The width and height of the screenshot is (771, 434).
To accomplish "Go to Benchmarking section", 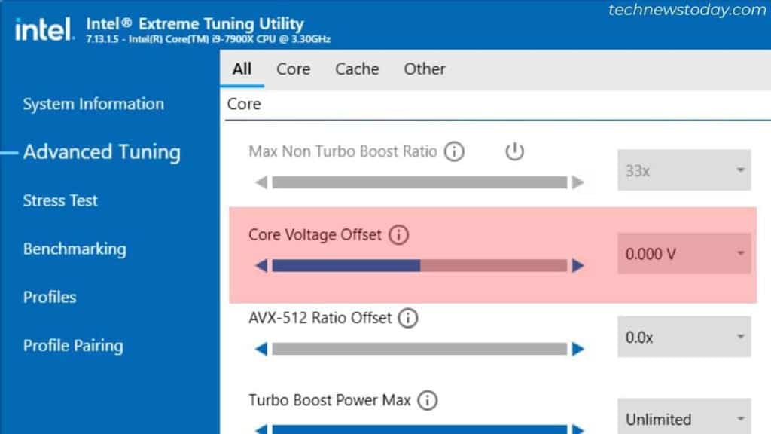I will pos(75,249).
